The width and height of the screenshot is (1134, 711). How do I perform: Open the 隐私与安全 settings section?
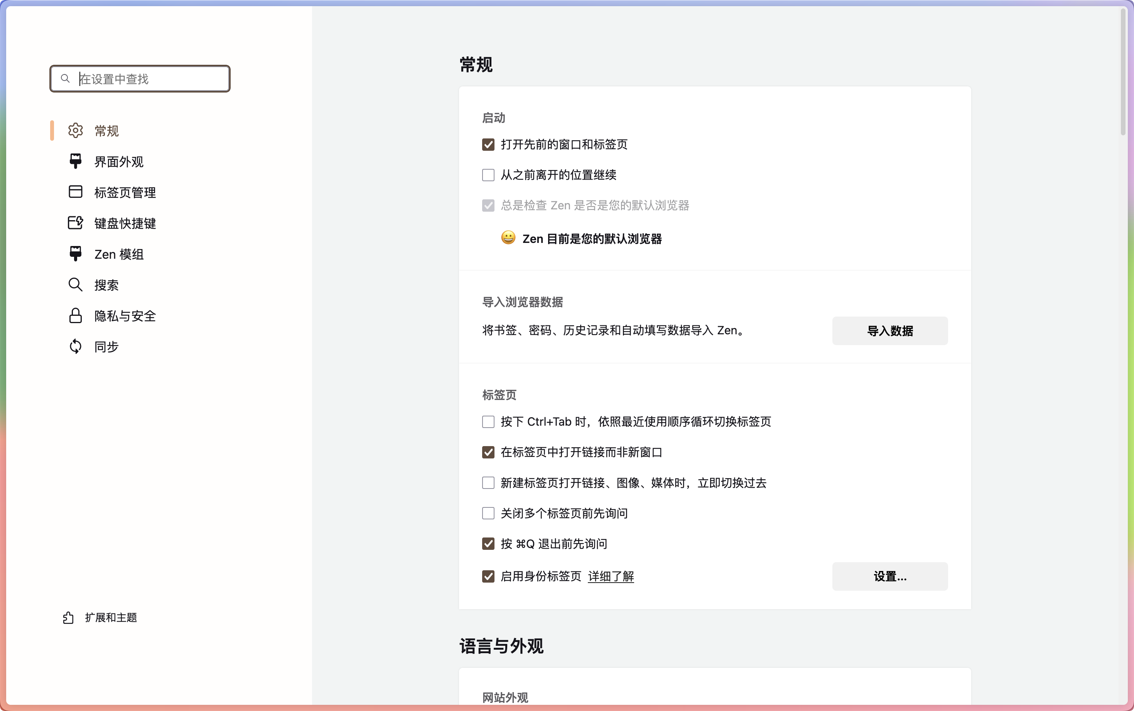125,315
